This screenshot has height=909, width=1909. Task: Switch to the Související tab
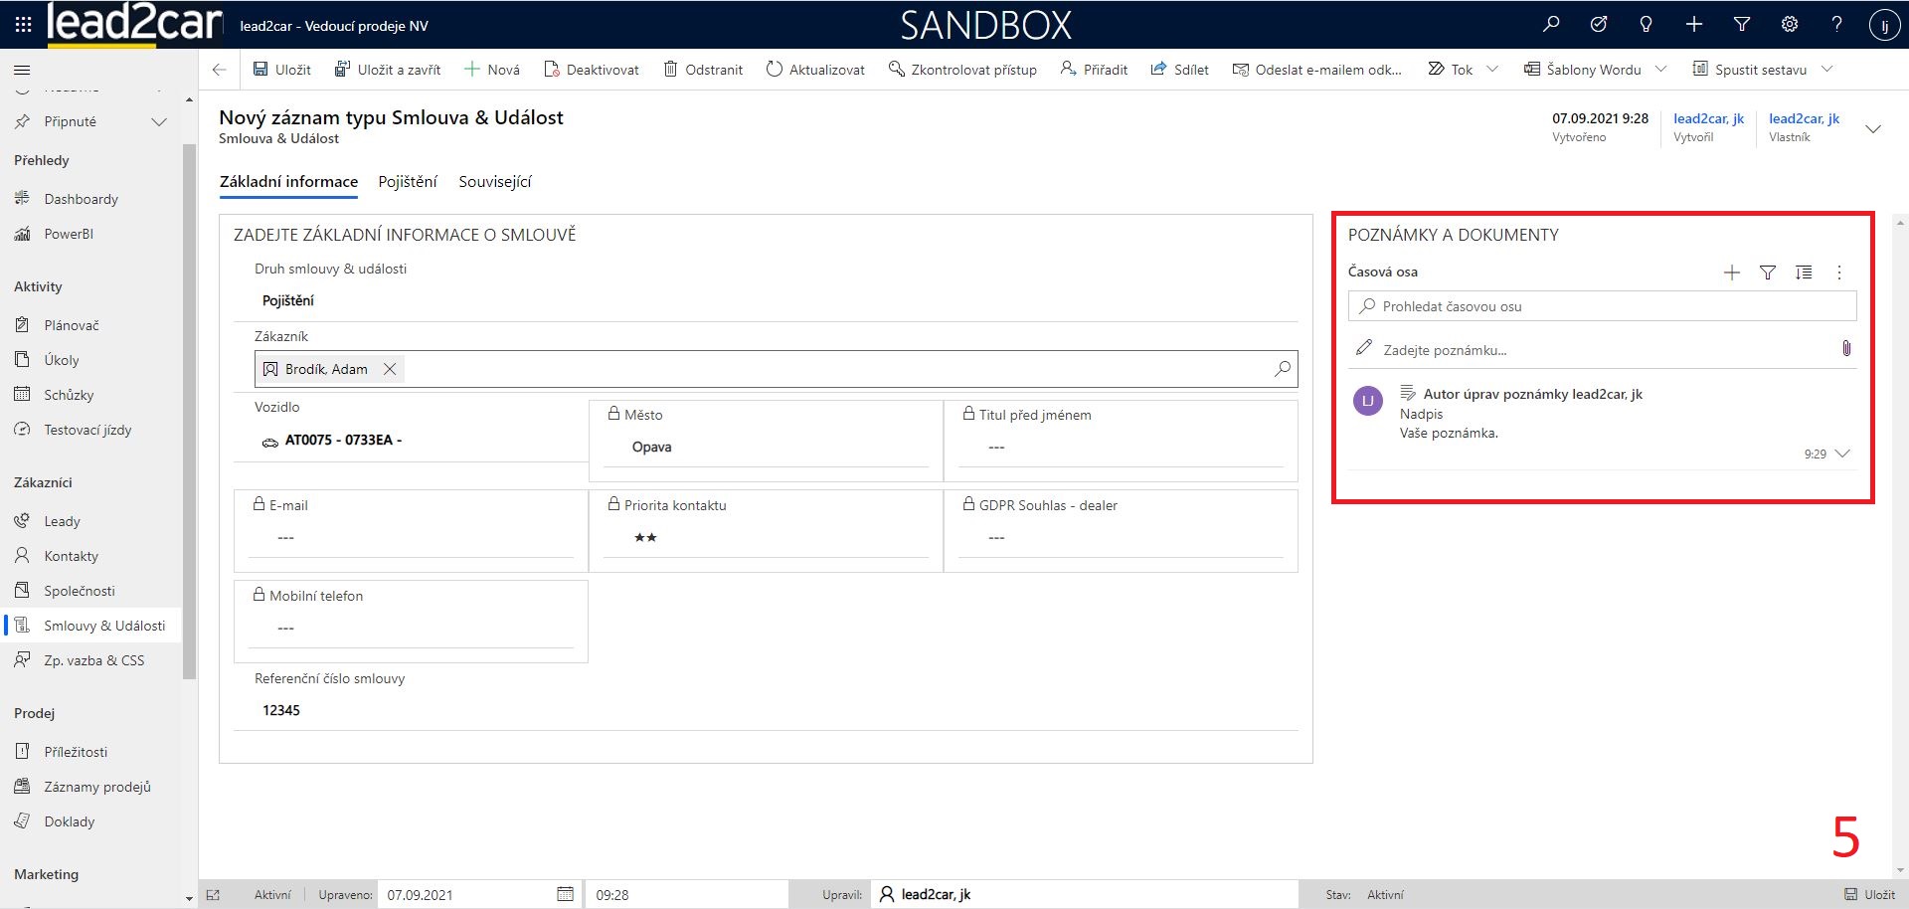pyautogui.click(x=495, y=181)
